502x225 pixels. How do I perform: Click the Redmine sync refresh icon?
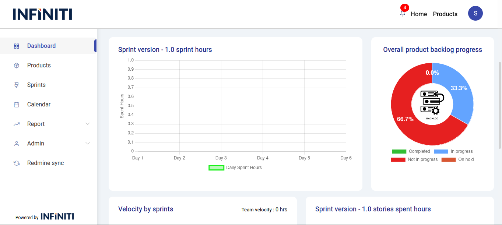tap(17, 163)
